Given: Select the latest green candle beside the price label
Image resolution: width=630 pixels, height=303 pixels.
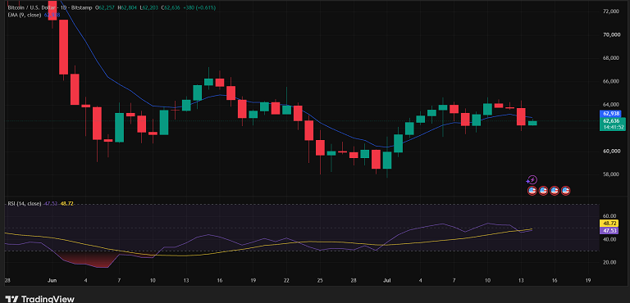Looking at the screenshot, I should tap(532, 123).
